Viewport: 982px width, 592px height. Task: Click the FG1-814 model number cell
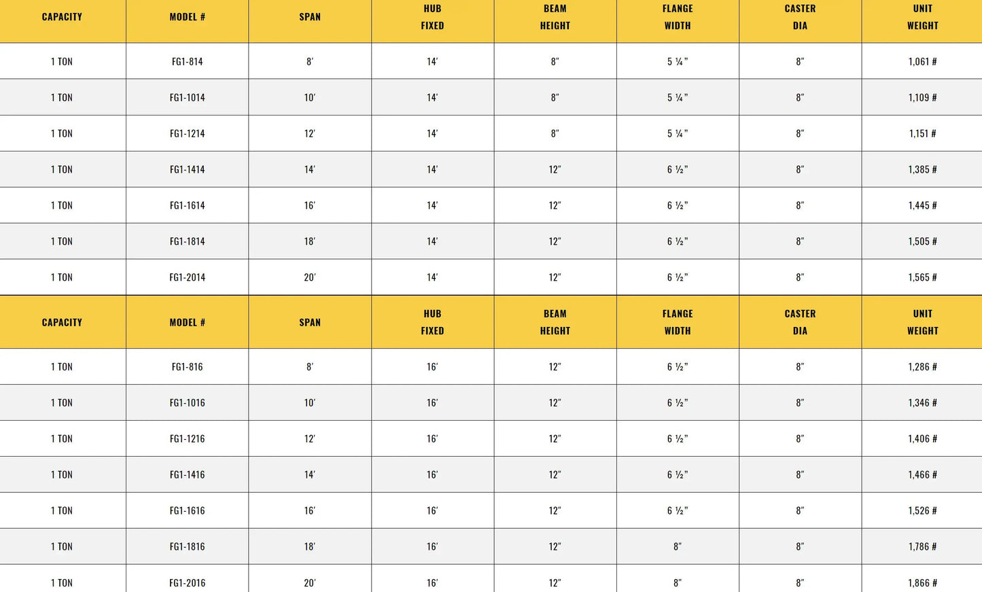[x=187, y=62]
